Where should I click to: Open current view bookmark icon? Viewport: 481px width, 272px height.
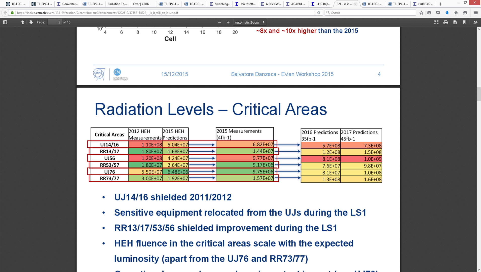pos(464,22)
